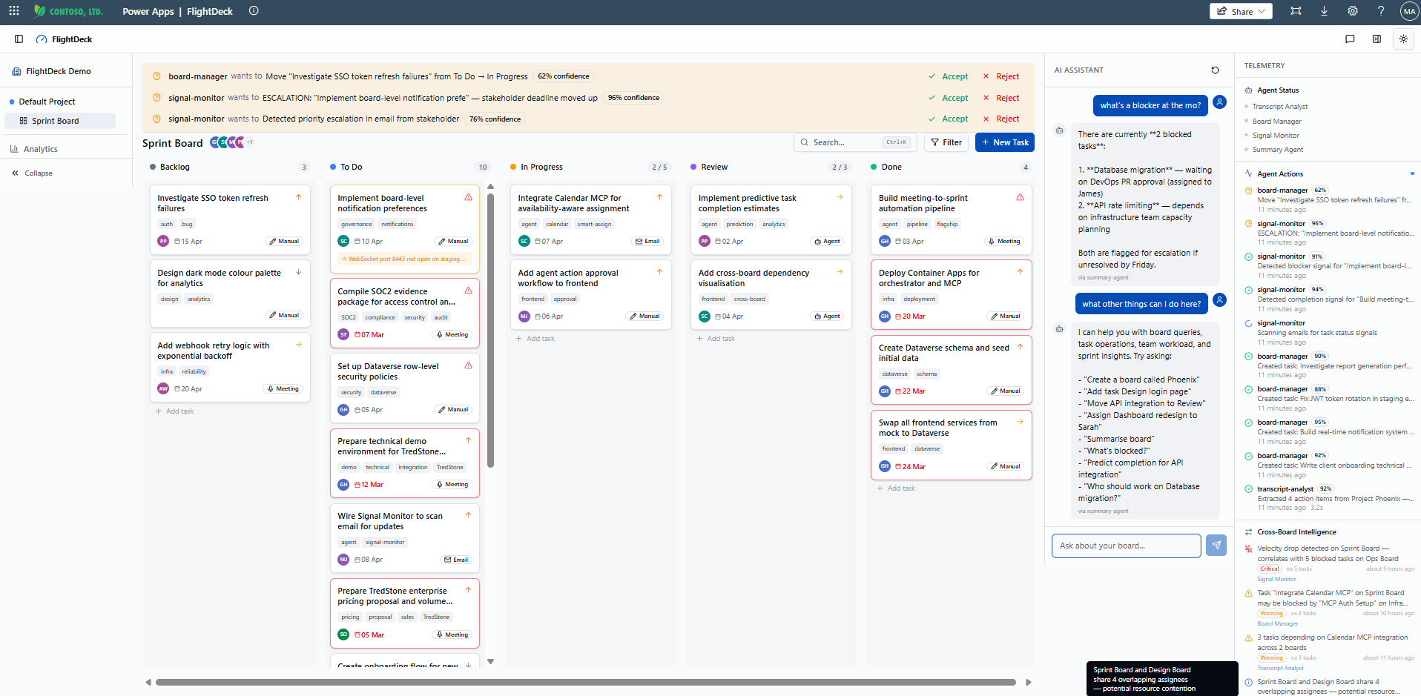Select Transcript Analyst agent status
The image size is (1421, 696).
tap(1280, 107)
